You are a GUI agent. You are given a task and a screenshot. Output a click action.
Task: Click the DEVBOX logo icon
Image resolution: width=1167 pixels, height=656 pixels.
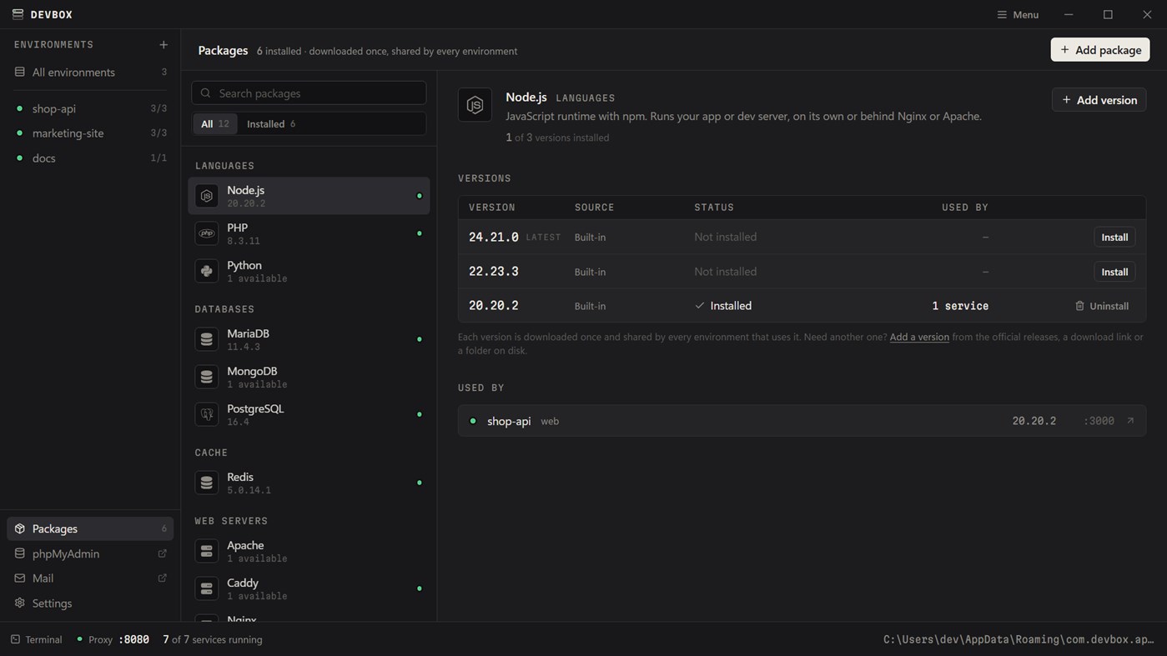(18, 14)
